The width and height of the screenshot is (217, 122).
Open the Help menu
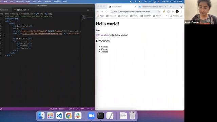point(65,2)
